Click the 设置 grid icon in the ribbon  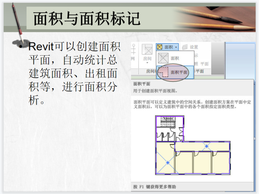click(185, 47)
